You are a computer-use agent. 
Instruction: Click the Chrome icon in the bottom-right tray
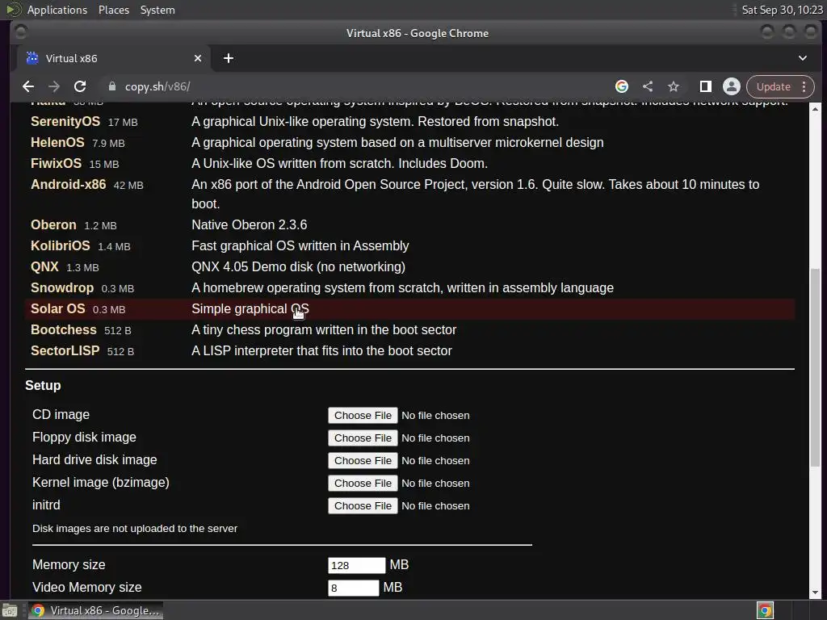click(765, 610)
